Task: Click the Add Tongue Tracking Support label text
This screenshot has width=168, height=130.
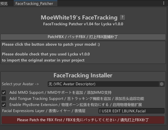Action: pos(77,99)
